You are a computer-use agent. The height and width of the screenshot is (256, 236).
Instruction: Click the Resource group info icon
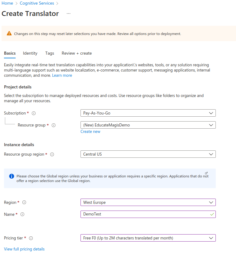[x=54, y=125]
